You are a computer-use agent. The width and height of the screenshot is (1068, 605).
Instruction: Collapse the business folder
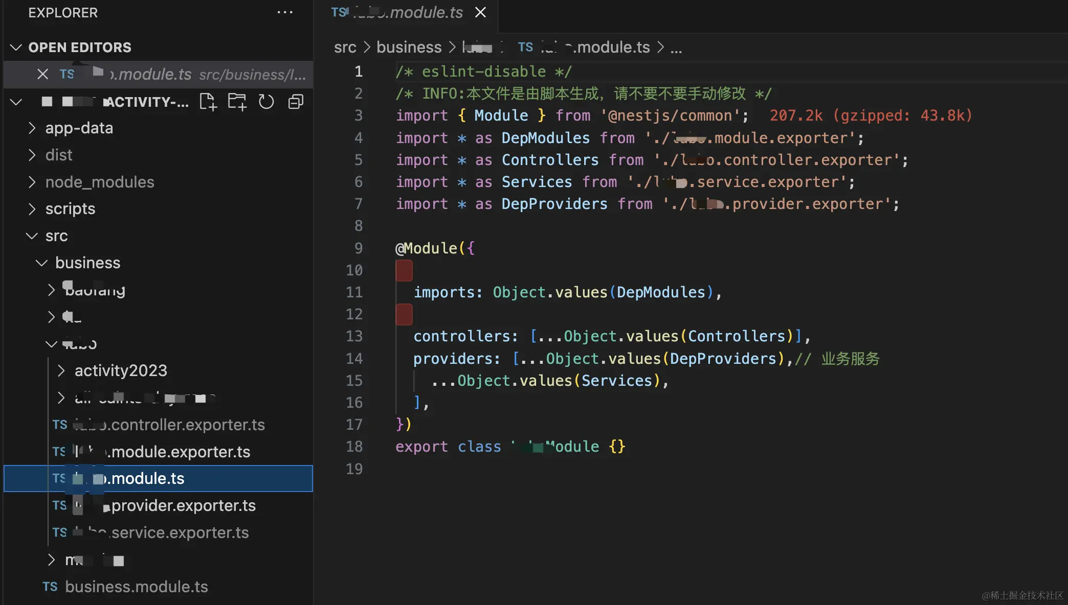(x=87, y=263)
